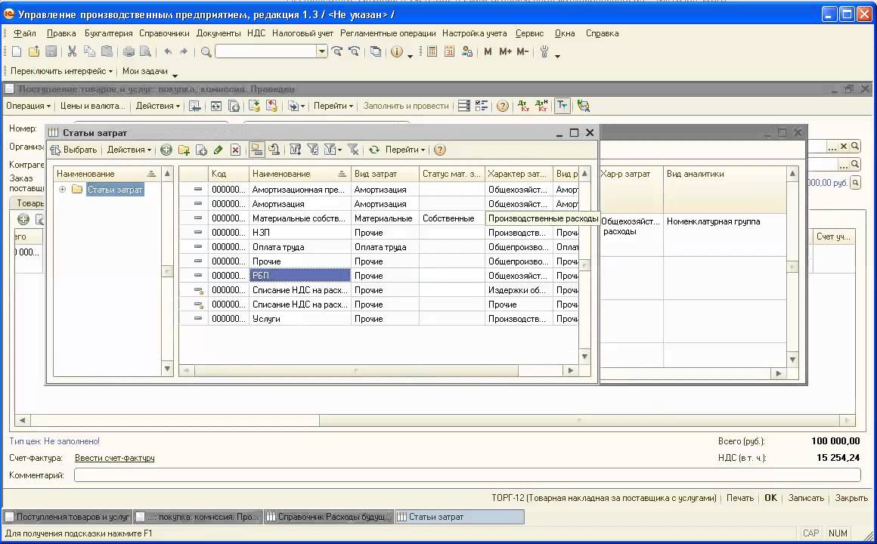Open the Регламентные операции menu
This screenshot has height=544, width=877.
(388, 33)
